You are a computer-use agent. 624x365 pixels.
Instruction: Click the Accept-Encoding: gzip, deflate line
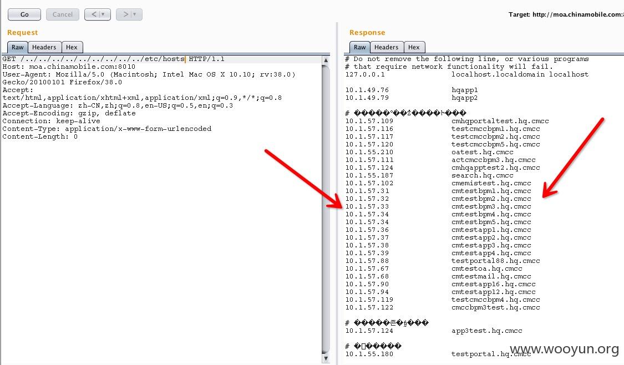pyautogui.click(x=69, y=114)
